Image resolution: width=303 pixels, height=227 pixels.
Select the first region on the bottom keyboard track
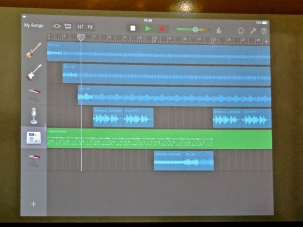coord(169,161)
